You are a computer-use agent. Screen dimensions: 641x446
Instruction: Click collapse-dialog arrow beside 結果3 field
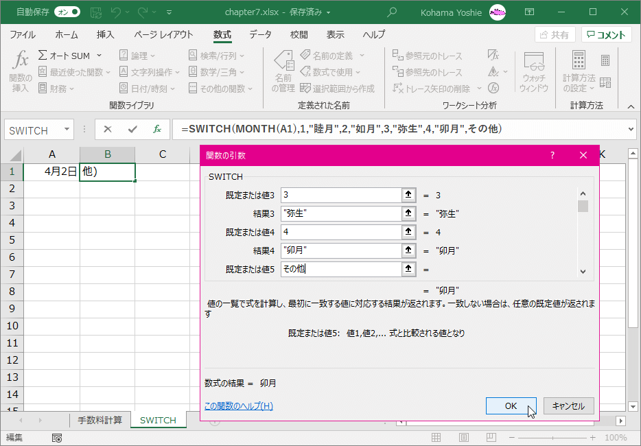coord(408,213)
